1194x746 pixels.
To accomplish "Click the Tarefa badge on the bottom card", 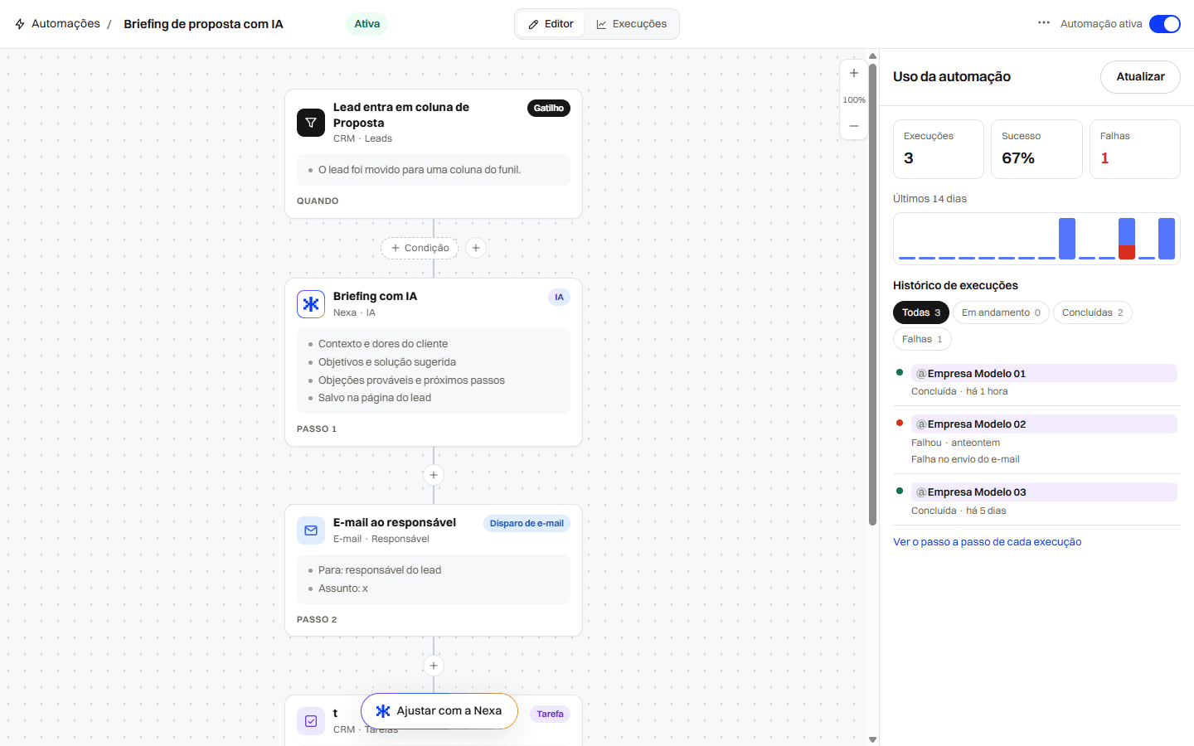I will point(550,715).
